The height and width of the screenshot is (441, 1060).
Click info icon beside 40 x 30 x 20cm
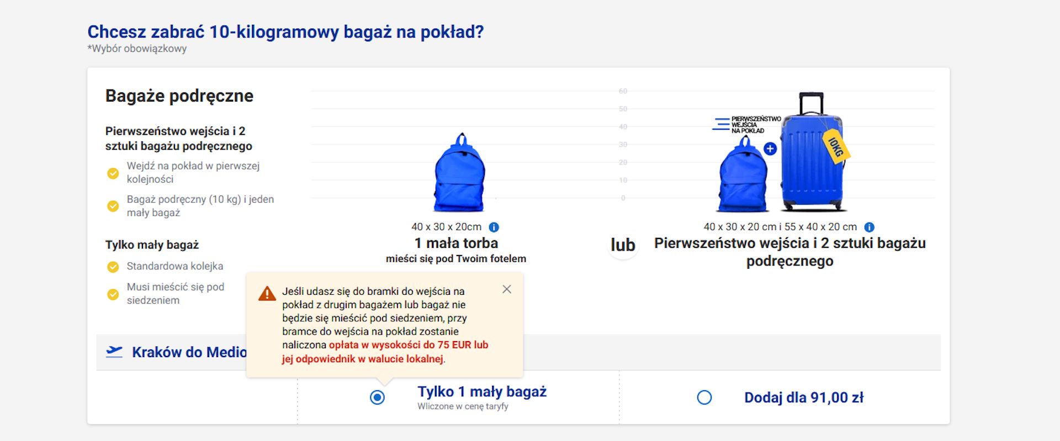click(494, 227)
